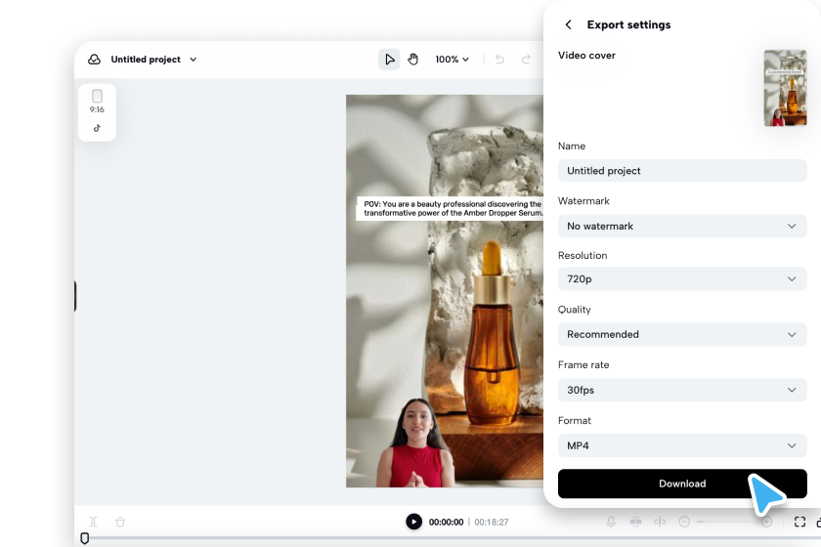Viewport: 821px width, 547px height.
Task: Click the TikTok platform icon
Action: (97, 128)
